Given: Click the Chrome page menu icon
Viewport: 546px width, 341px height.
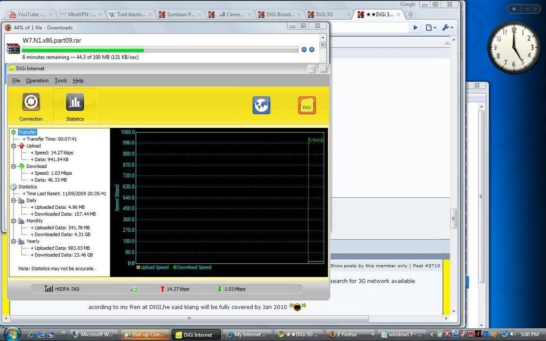Looking at the screenshot, I should click(x=431, y=28).
